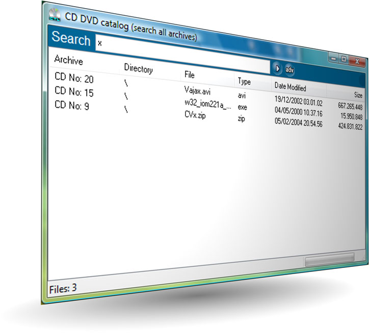Click the Files: 3 status text
Image resolution: width=369 pixels, height=333 pixels.
pos(63,288)
